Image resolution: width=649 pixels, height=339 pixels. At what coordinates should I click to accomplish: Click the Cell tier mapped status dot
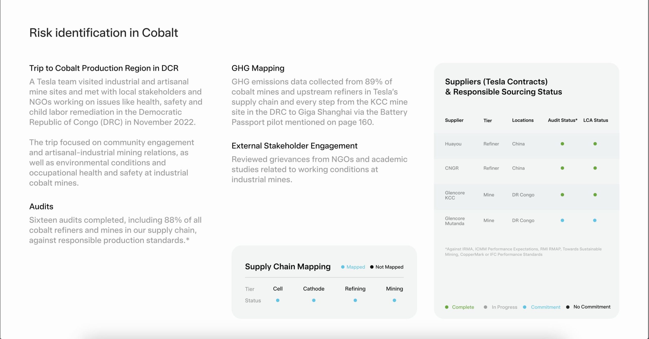278,300
